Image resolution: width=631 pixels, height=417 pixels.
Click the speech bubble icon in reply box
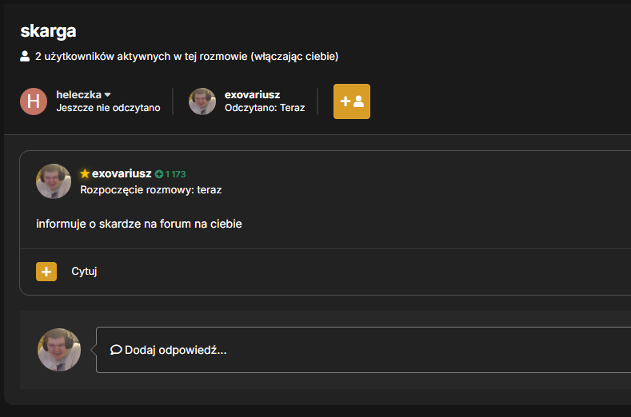tap(116, 350)
